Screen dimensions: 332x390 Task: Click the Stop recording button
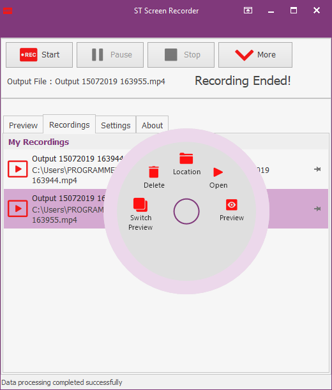coord(181,55)
